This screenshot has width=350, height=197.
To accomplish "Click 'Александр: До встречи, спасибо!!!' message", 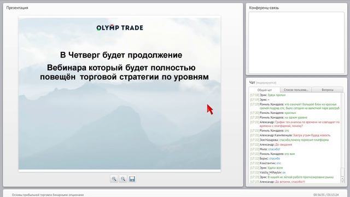I will coord(277,182).
